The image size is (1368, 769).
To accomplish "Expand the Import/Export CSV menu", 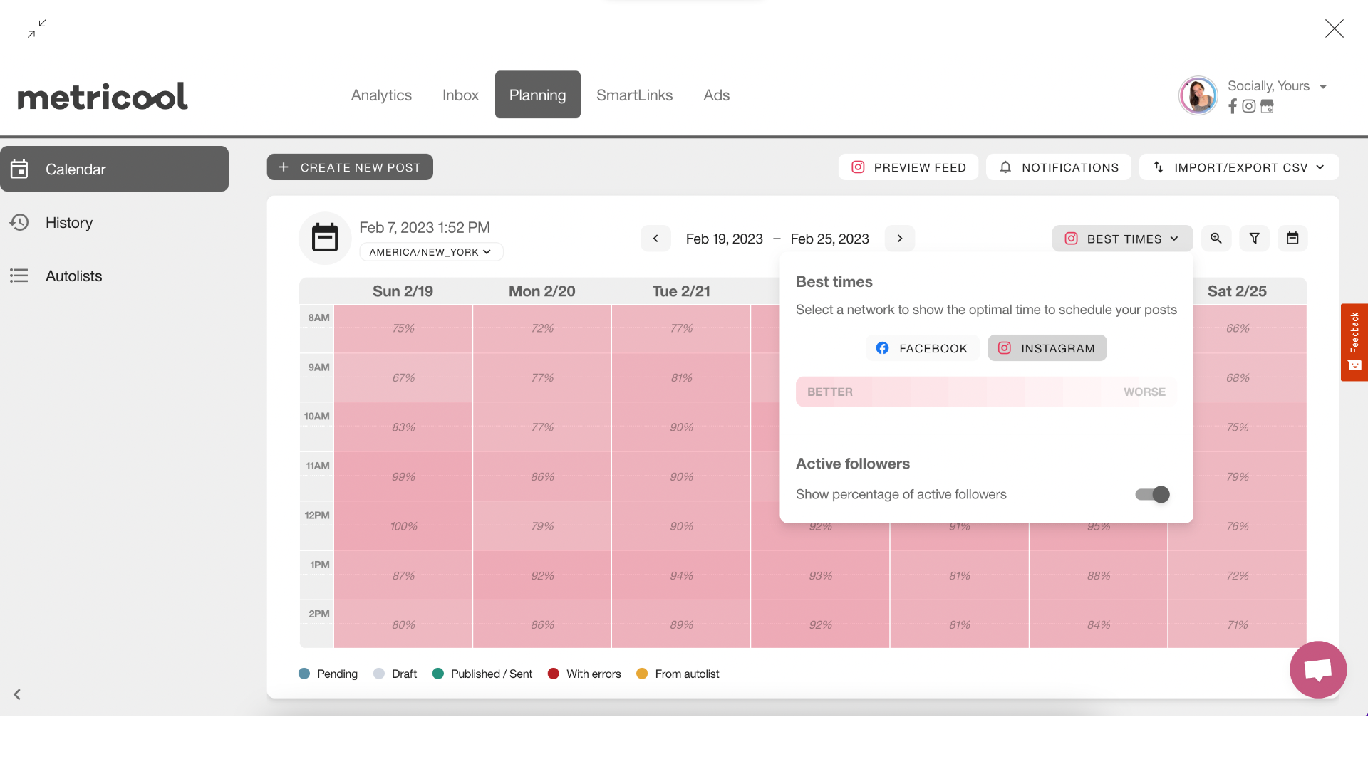I will [1239, 167].
